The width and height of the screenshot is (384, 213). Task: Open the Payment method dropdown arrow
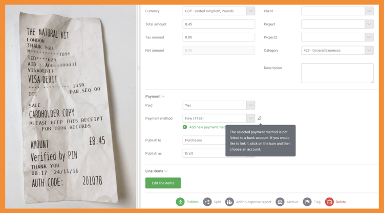(x=250, y=118)
